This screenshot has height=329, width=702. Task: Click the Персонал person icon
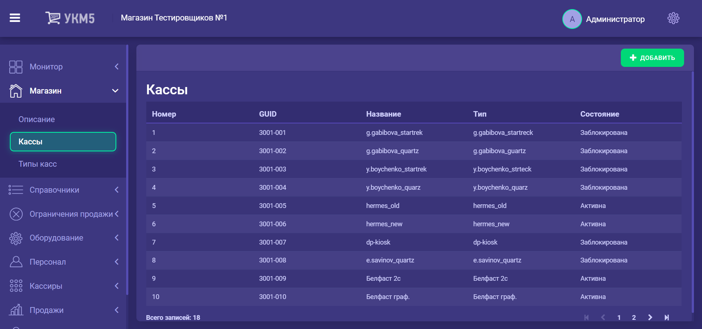16,262
